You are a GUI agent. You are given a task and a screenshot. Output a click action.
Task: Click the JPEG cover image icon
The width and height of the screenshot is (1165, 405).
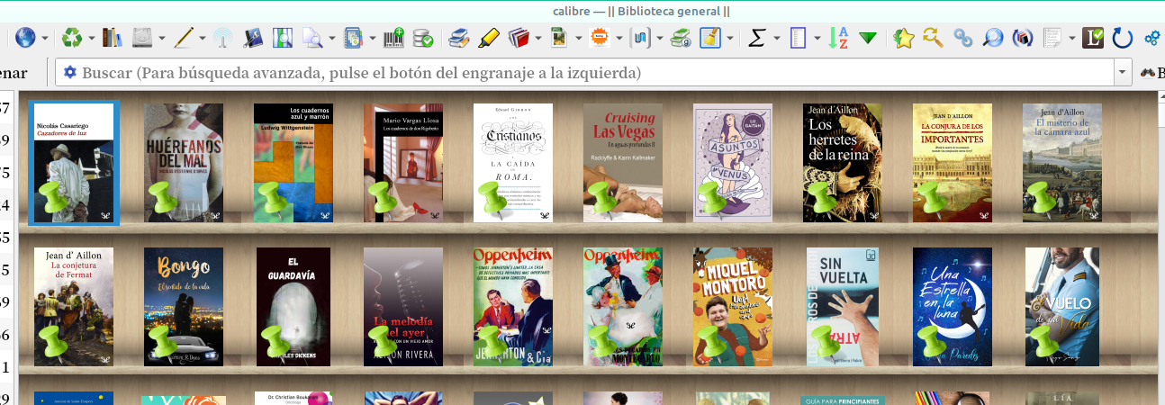click(558, 38)
